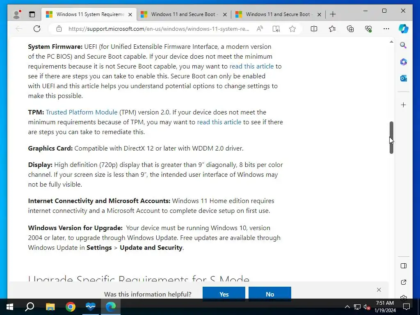
Task: Click 'Windows Version for Upgrade:' label
Action: point(75,228)
